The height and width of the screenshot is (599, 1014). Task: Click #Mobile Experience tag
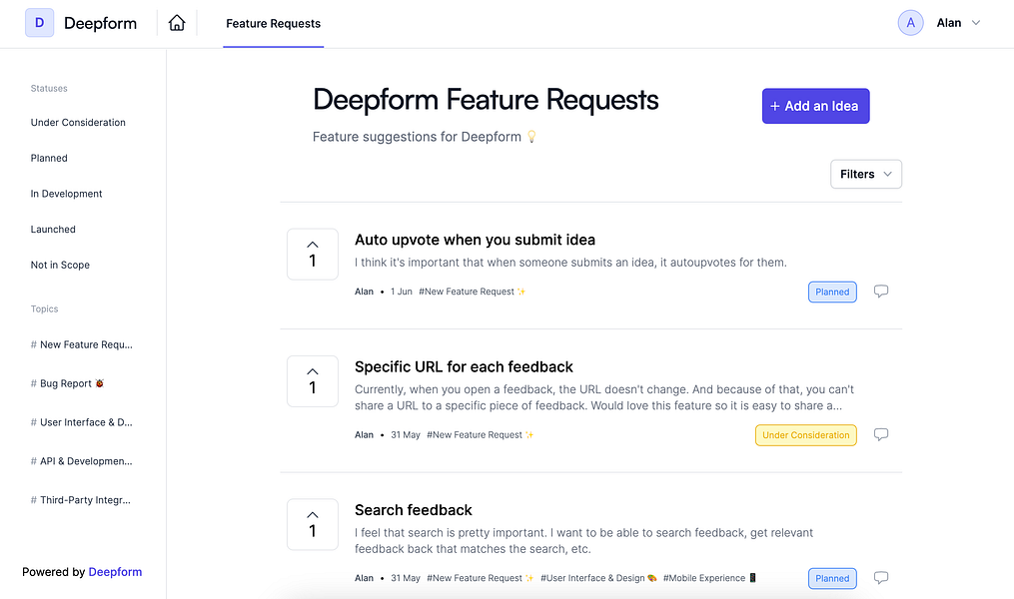710,578
